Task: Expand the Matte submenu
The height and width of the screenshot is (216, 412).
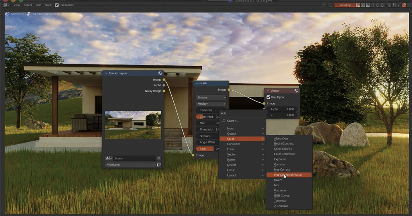Action: tap(242, 160)
